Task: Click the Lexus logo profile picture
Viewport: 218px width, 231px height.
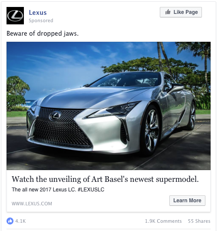Action: coord(15,16)
